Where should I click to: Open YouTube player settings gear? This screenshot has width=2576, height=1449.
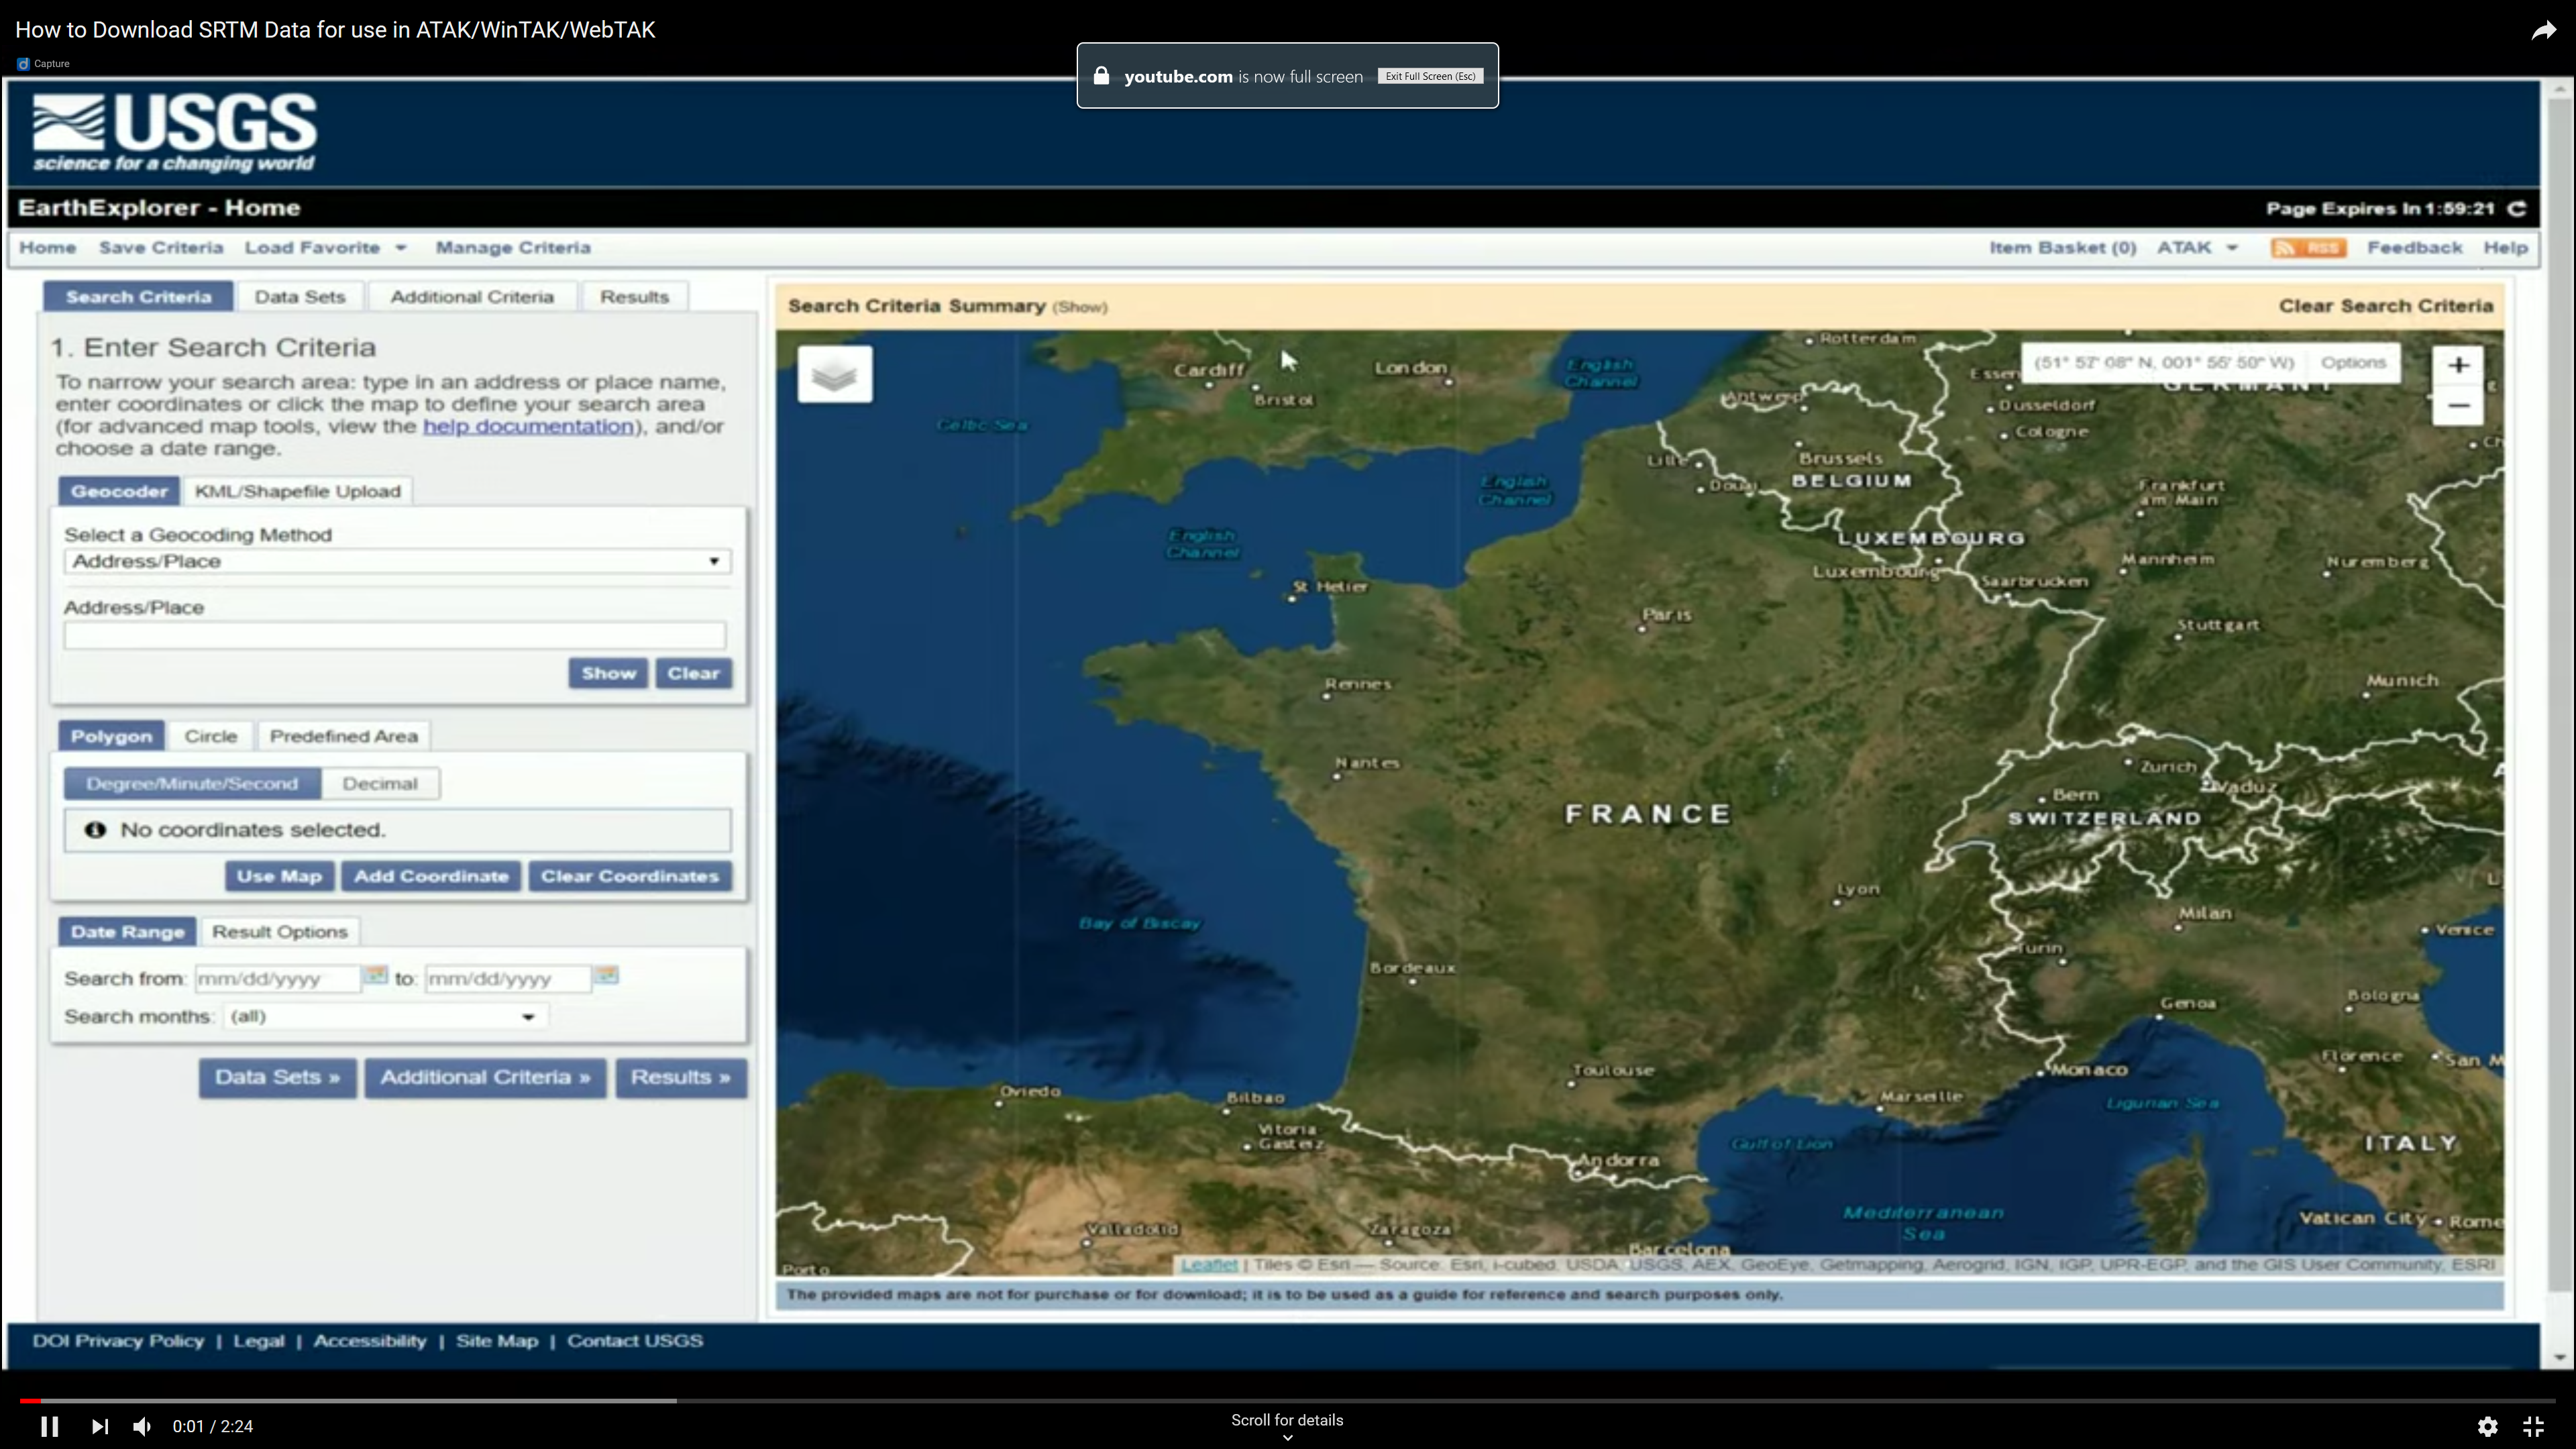click(2487, 1426)
